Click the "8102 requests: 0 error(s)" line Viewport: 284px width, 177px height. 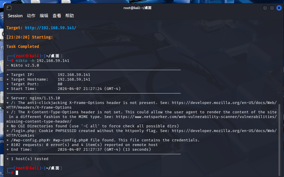pos(82,145)
